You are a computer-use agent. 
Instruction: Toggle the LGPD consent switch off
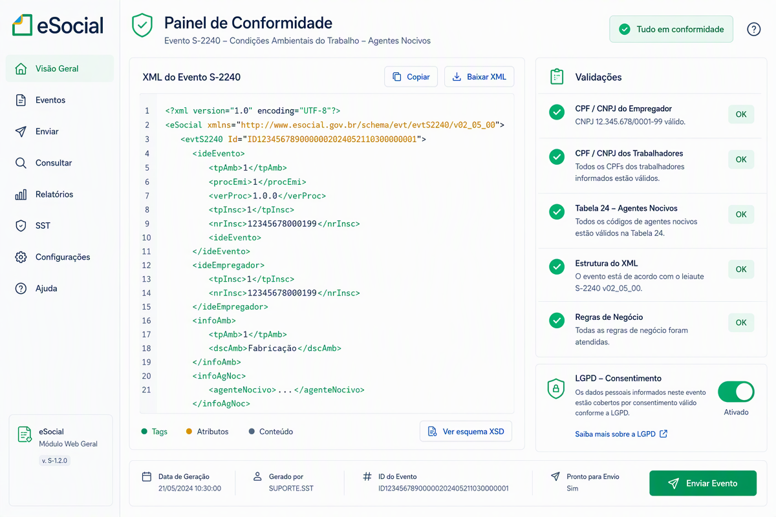coord(736,392)
